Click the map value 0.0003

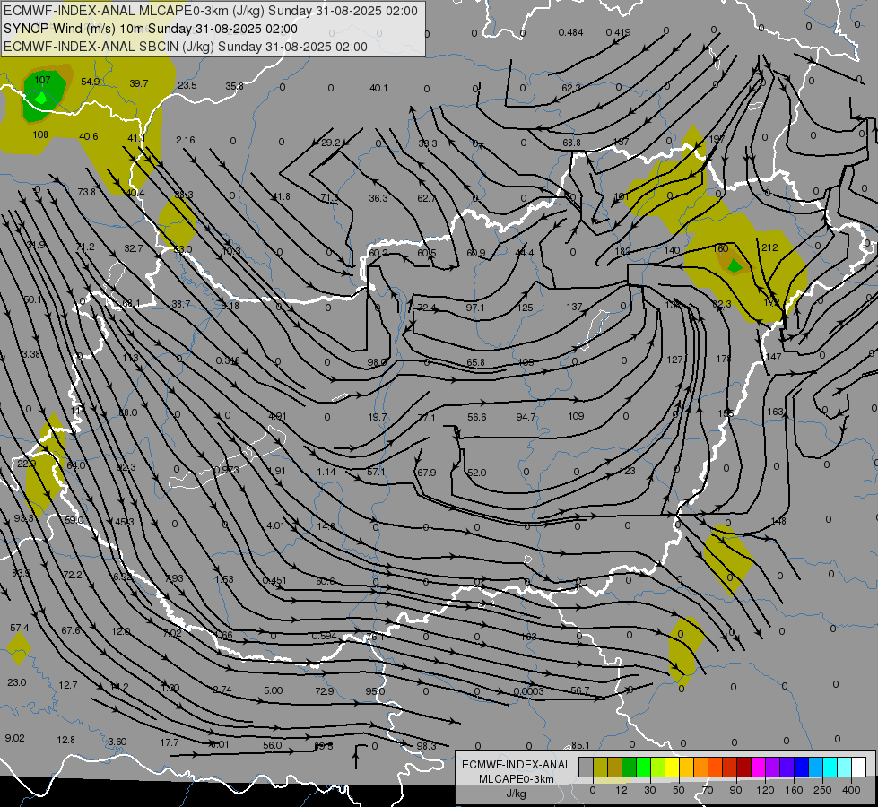pyautogui.click(x=528, y=691)
